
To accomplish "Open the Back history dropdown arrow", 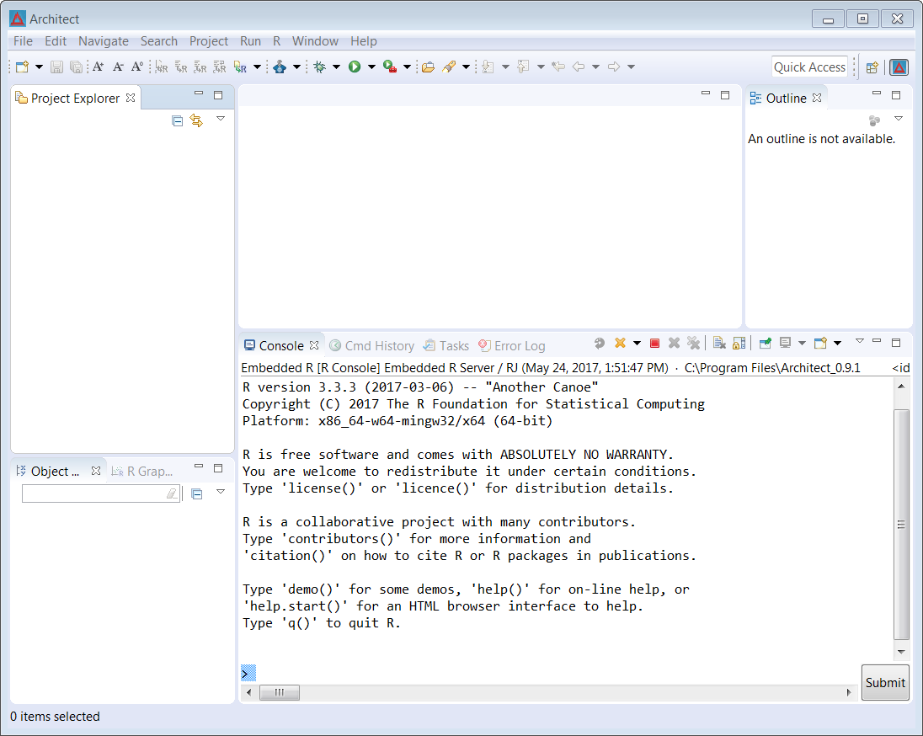I will pyautogui.click(x=595, y=67).
